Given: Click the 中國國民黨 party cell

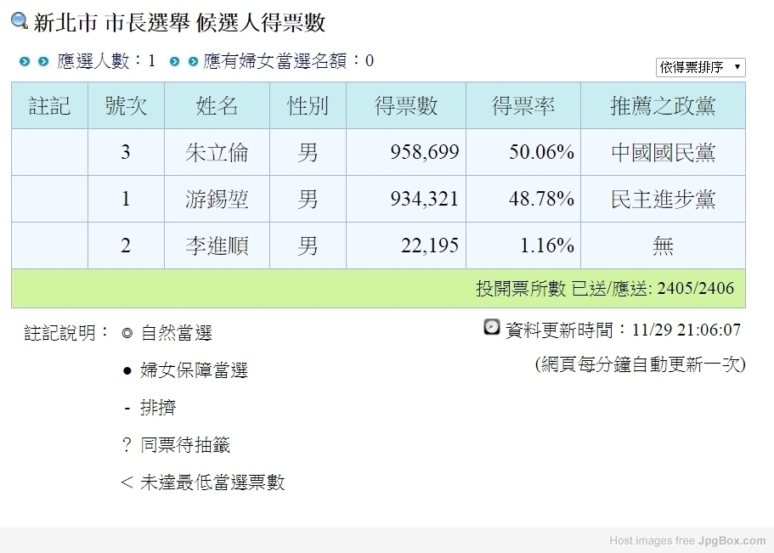Looking at the screenshot, I should 663,152.
